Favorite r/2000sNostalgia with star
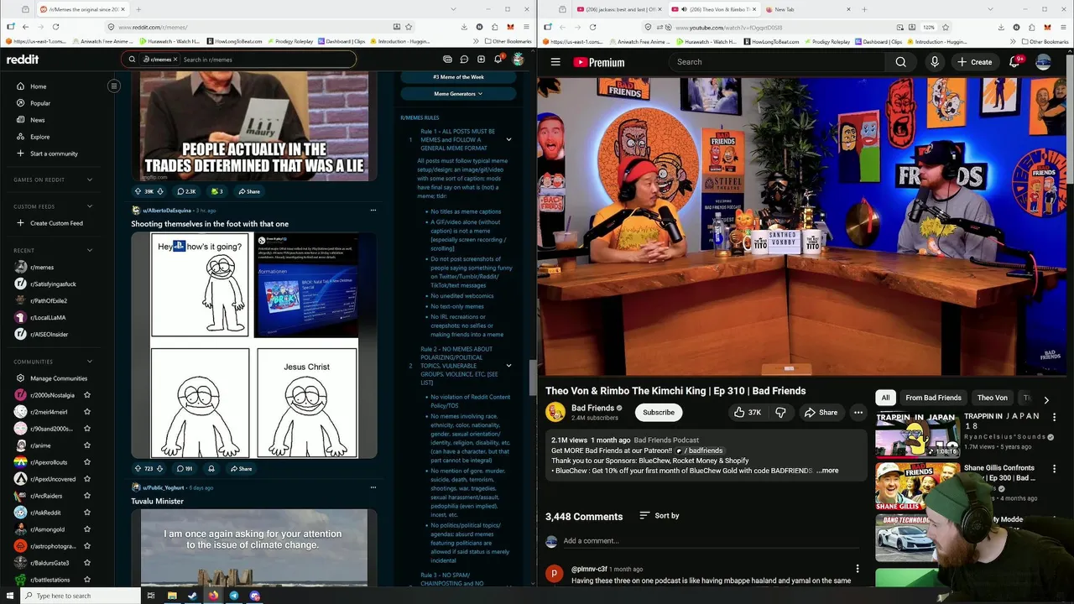The height and width of the screenshot is (604, 1074). click(87, 395)
